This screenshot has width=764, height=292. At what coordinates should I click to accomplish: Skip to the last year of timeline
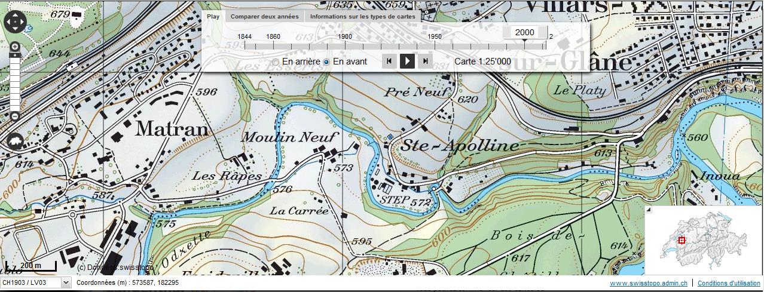(x=425, y=61)
